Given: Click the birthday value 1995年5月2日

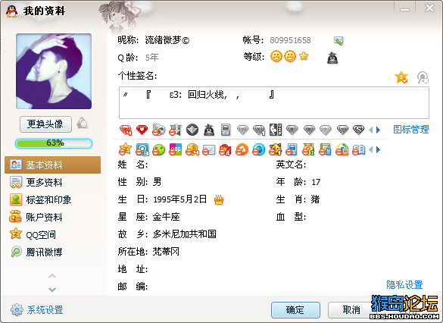Looking at the screenshot, I should coord(179,199).
